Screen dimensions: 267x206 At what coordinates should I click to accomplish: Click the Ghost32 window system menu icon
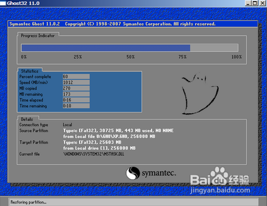tap(3, 3)
